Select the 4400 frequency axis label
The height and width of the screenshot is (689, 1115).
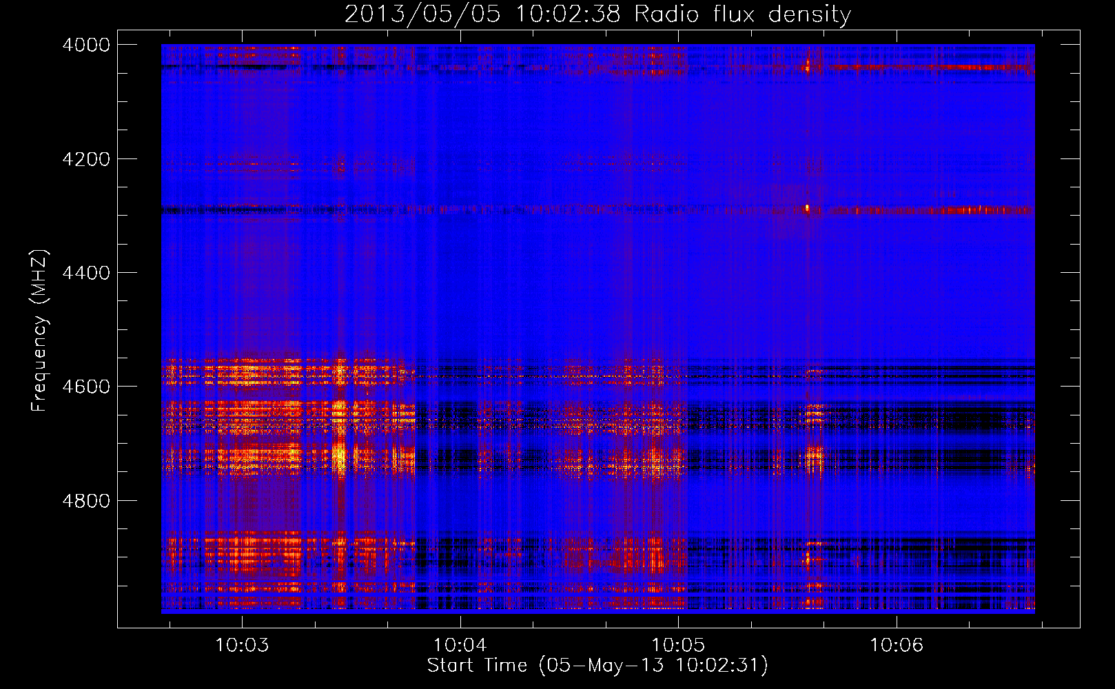pyautogui.click(x=86, y=273)
